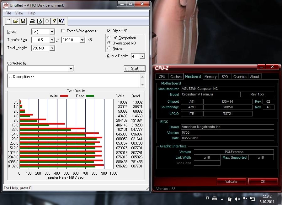This screenshot has width=282, height=205.
Task: Open Print Preview icon in toolbar
Action: (x=40, y=21)
